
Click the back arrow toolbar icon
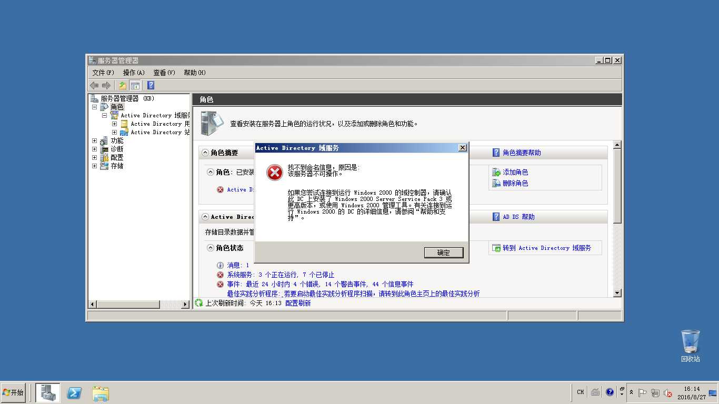coord(94,85)
